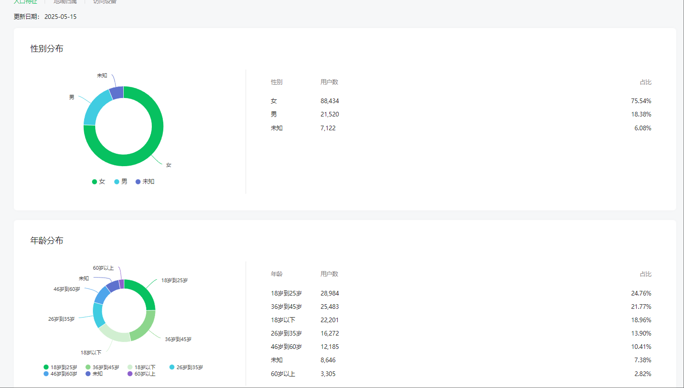Toggle 18岁到25岁 legend item in age chart
The width and height of the screenshot is (684, 388).
coord(60,367)
